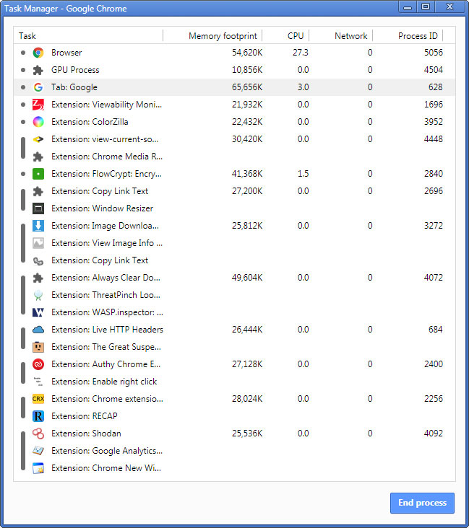Click the ThreatPinch Lookup extension icon

(38, 295)
